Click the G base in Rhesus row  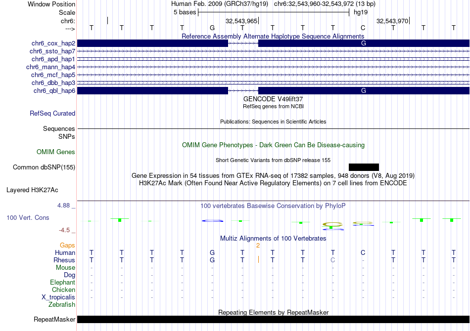212,260
